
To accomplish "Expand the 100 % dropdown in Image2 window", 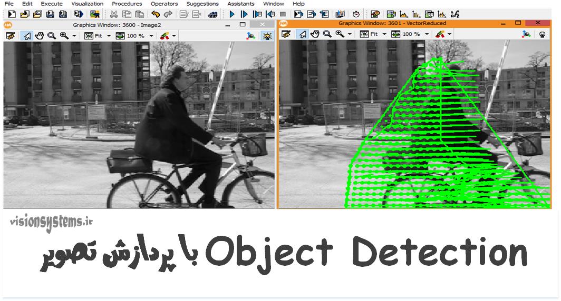I will click(x=151, y=36).
